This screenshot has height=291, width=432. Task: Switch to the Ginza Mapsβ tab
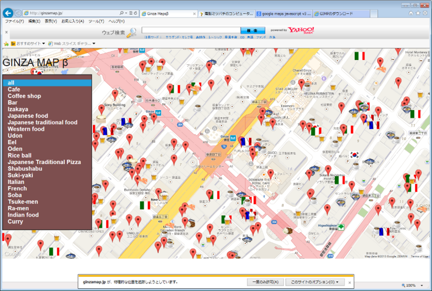point(166,13)
